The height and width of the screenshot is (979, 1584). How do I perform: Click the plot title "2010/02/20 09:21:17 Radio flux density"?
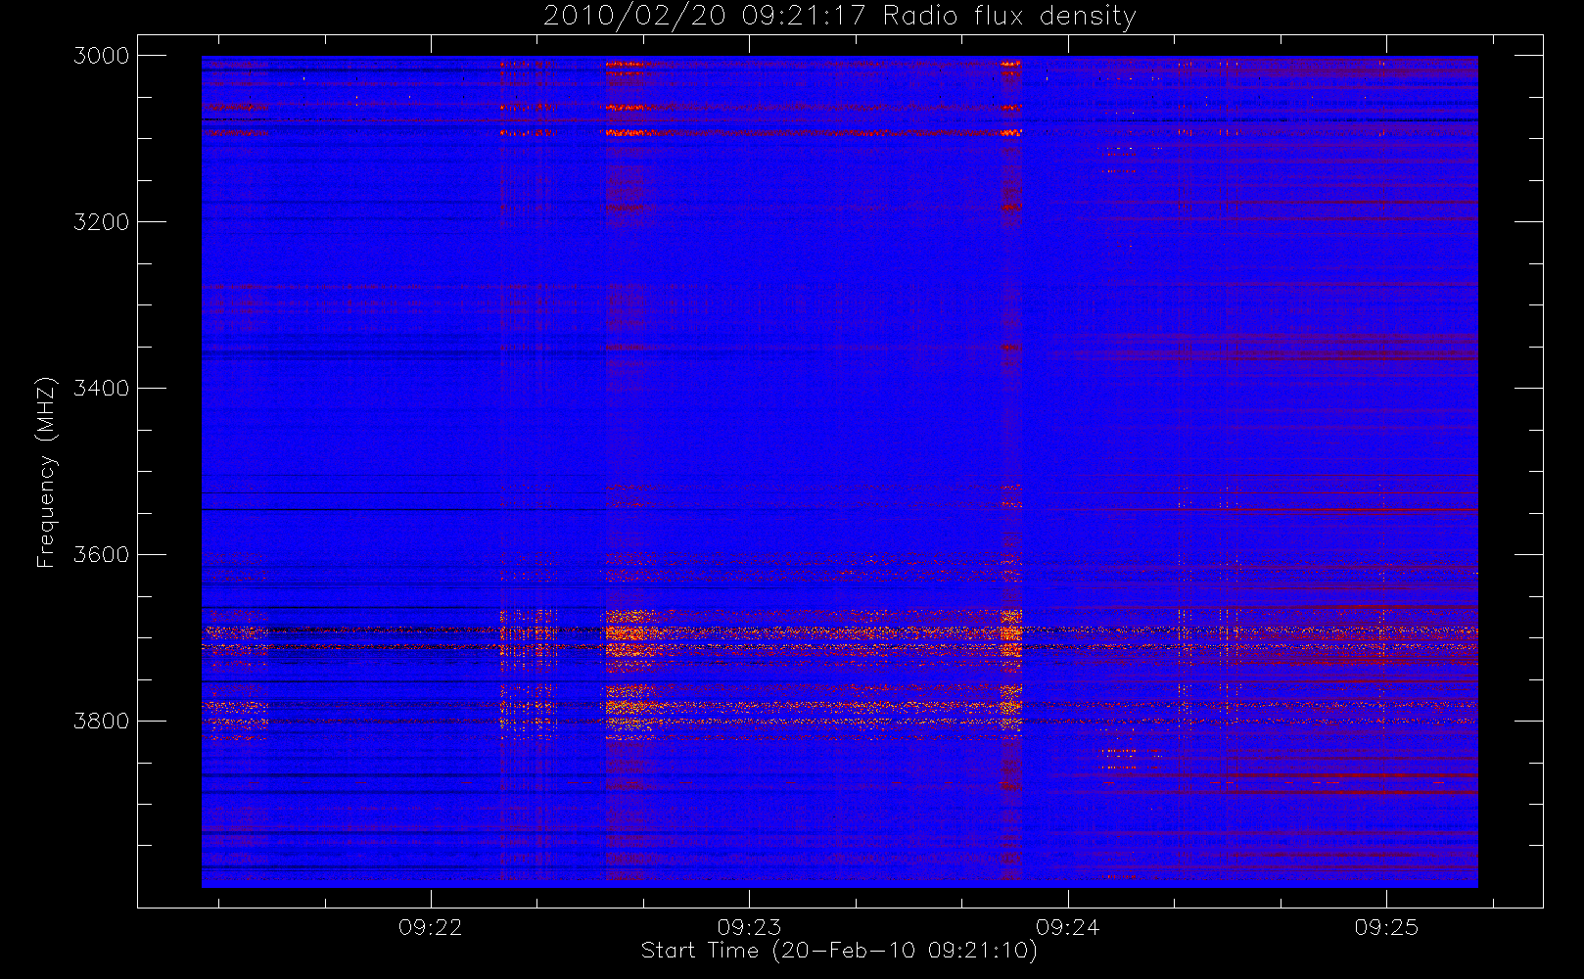point(840,17)
